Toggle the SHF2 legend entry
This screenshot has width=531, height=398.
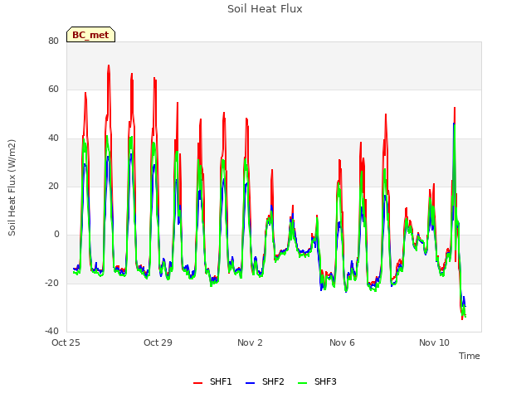point(265,381)
